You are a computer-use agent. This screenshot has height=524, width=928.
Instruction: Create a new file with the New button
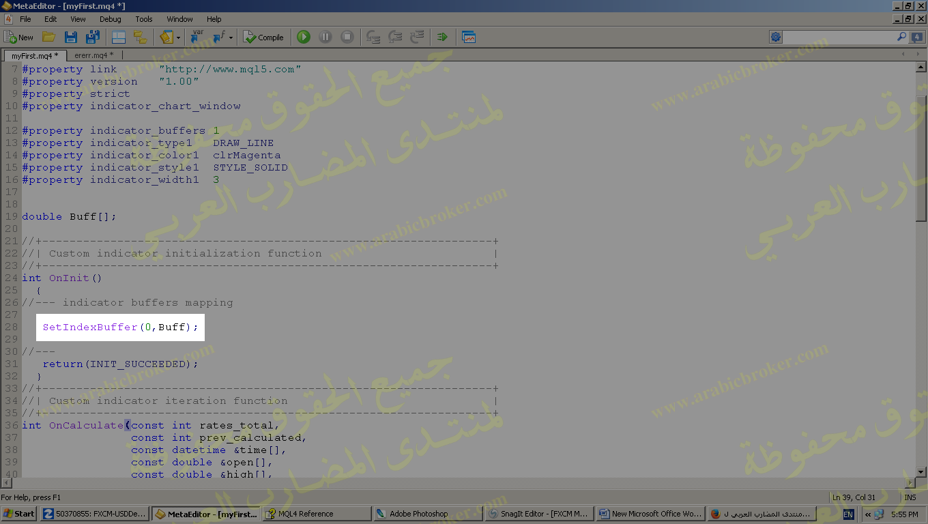pyautogui.click(x=18, y=37)
